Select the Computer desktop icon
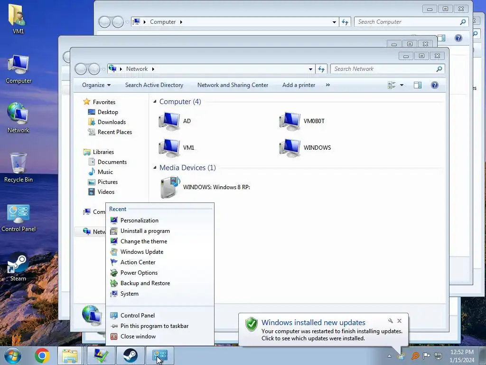 [19, 69]
